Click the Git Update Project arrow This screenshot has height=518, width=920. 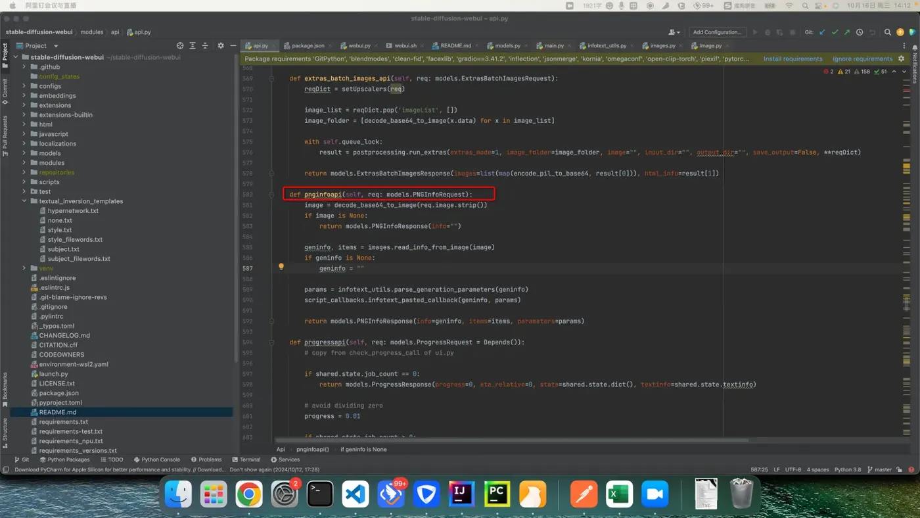click(822, 32)
